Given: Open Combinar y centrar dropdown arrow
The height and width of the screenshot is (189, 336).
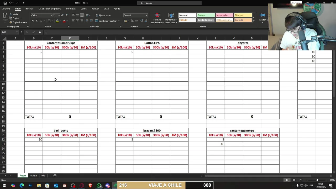Looking at the screenshot, I should click(119, 21).
